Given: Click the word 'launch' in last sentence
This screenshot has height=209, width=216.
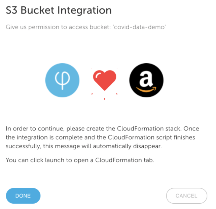Looking at the screenshot, I should tap(55, 160).
